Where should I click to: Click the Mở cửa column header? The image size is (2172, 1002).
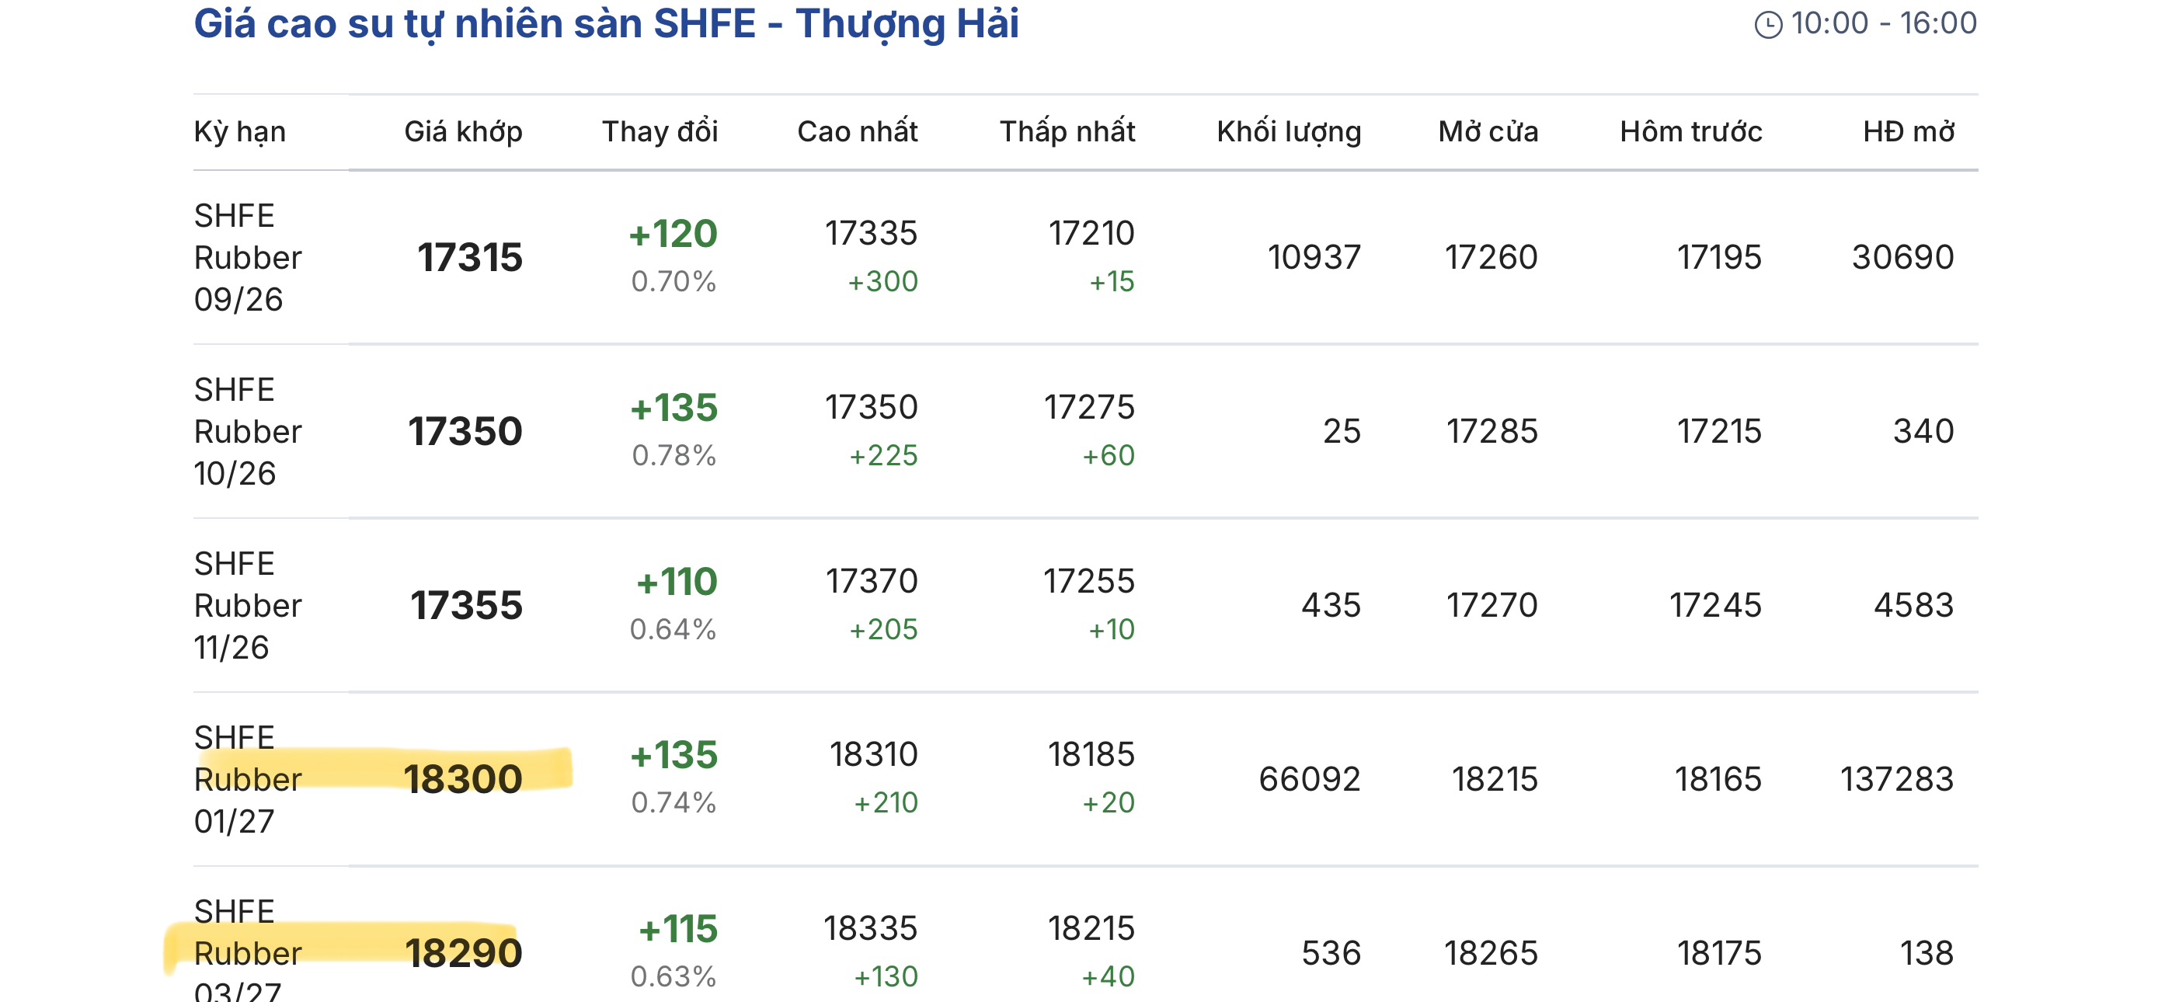click(x=1488, y=131)
